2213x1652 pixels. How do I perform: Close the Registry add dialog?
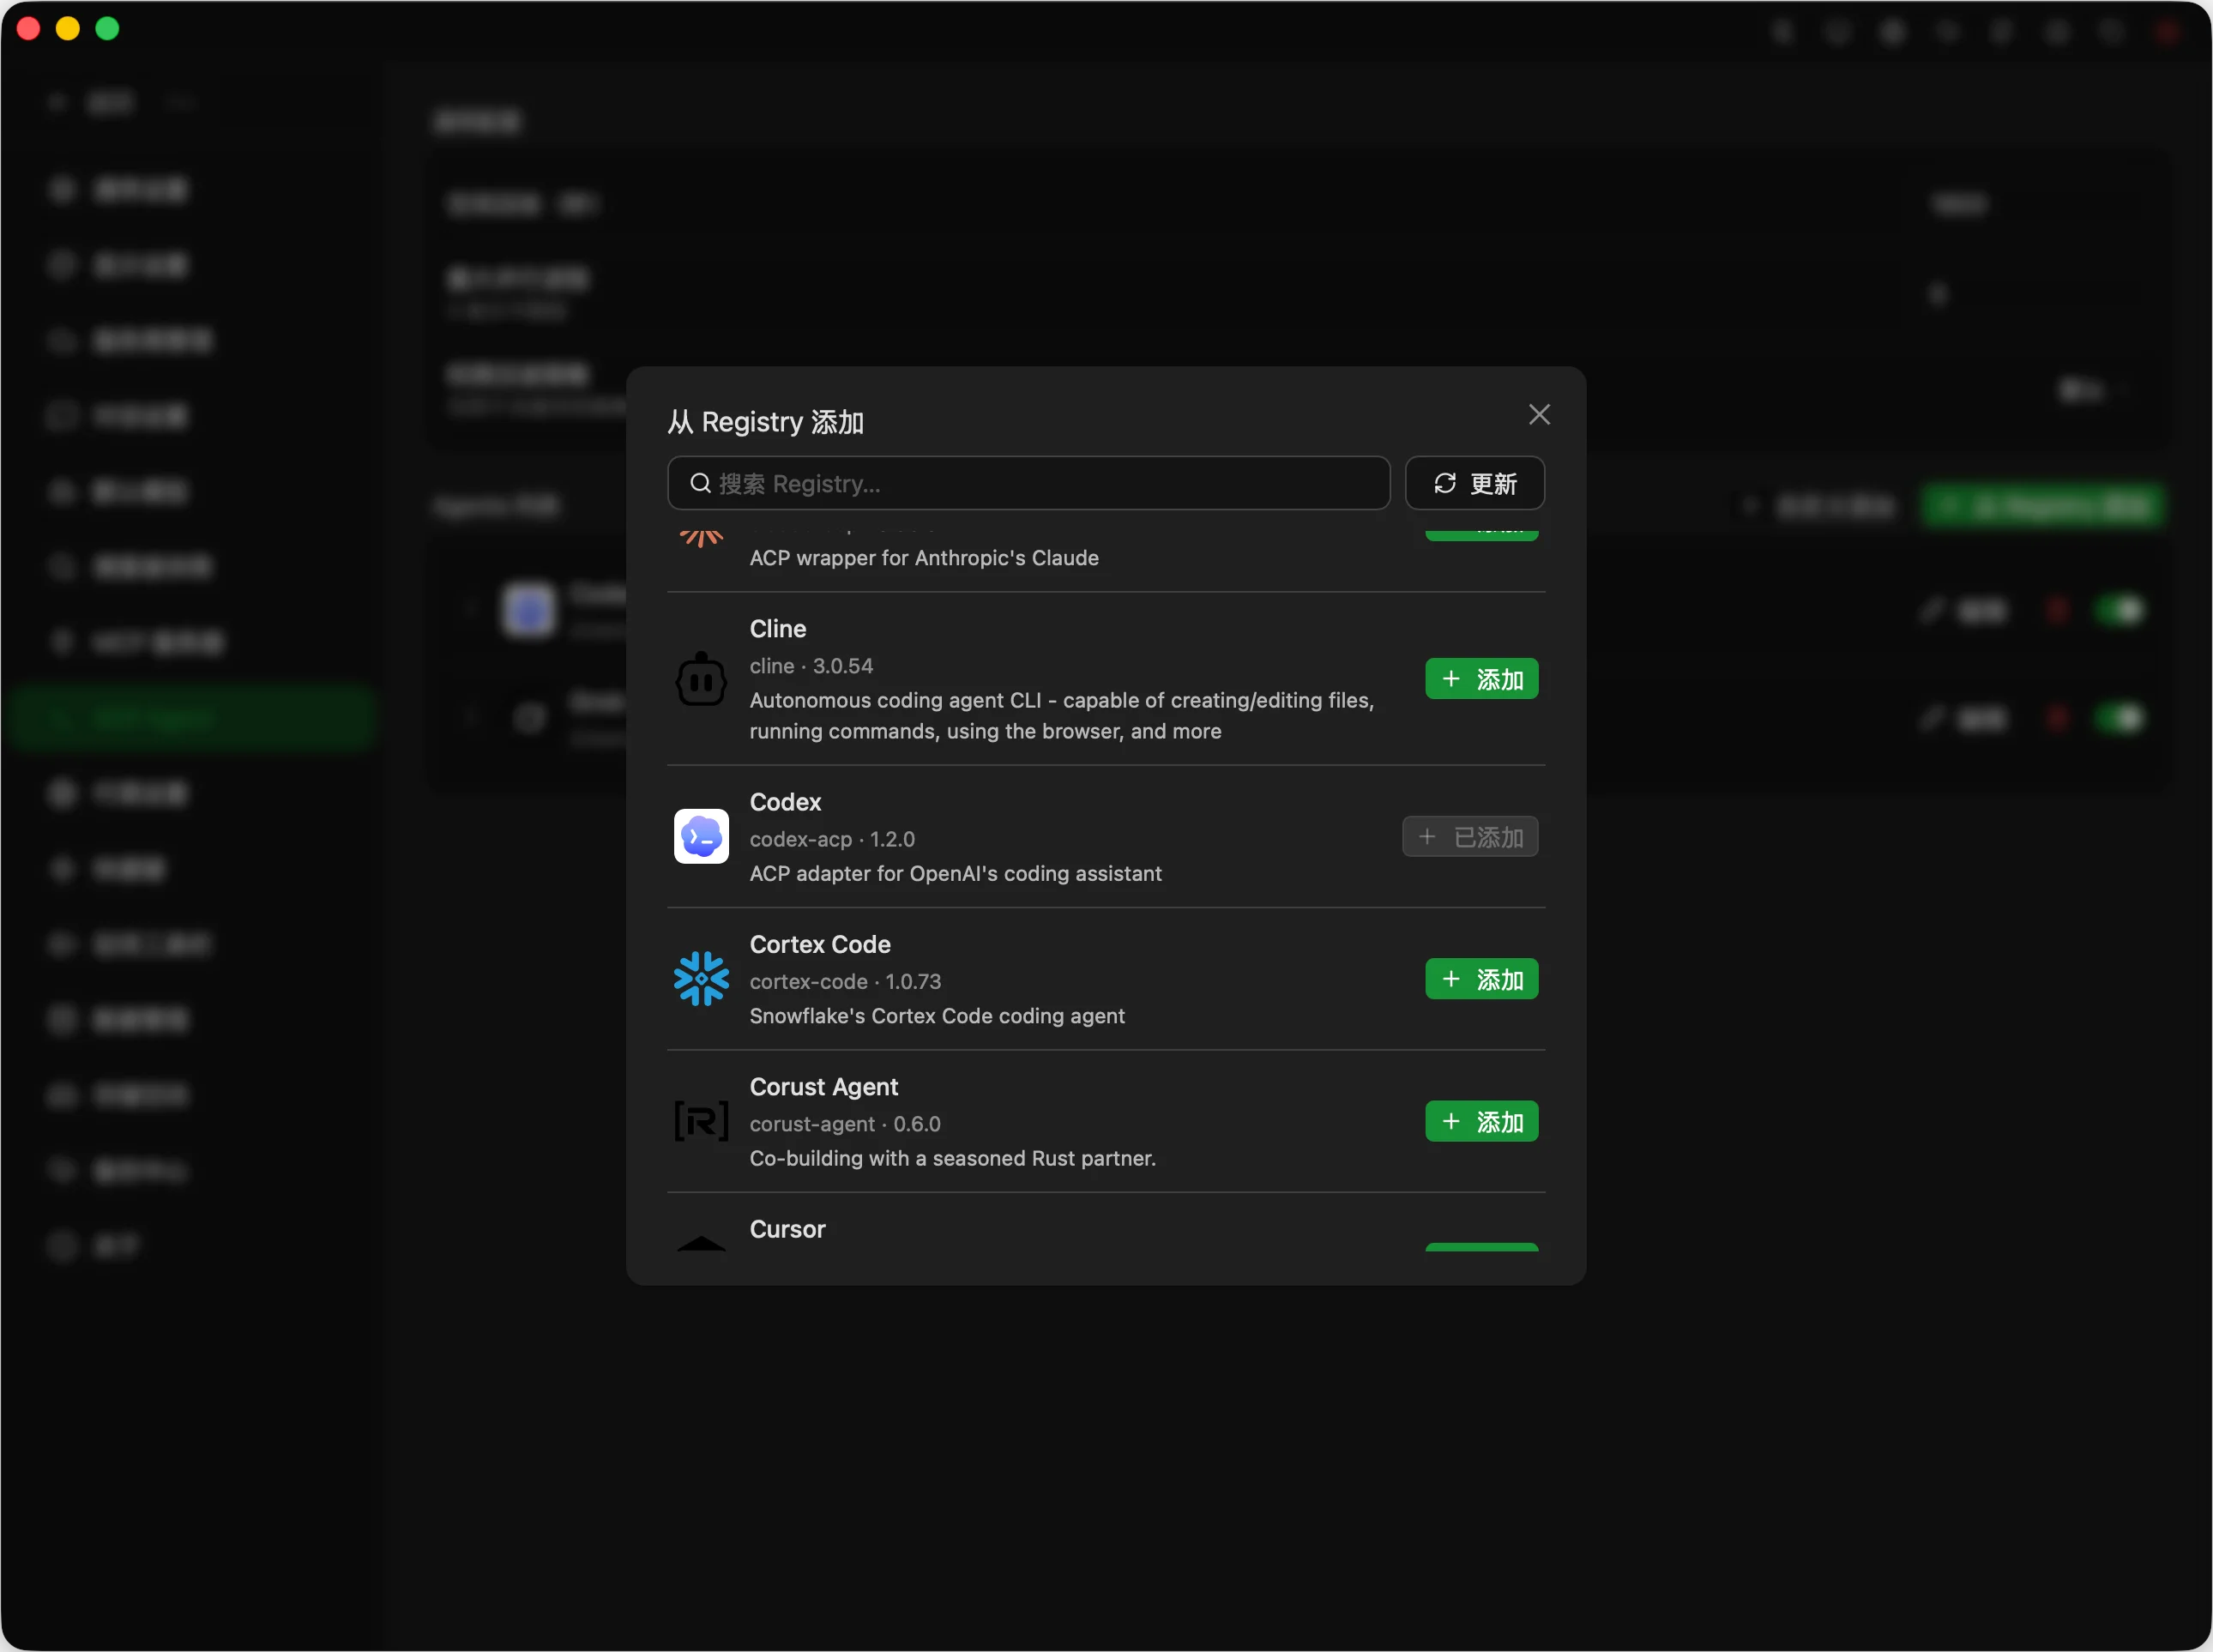pos(1539,415)
